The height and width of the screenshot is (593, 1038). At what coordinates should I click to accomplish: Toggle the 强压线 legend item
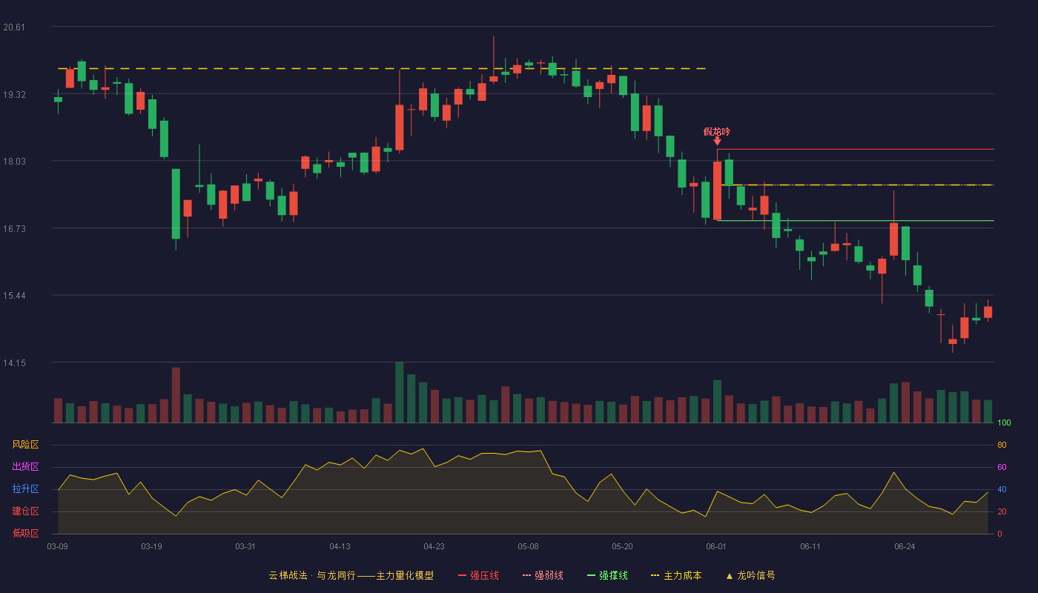[x=478, y=575]
